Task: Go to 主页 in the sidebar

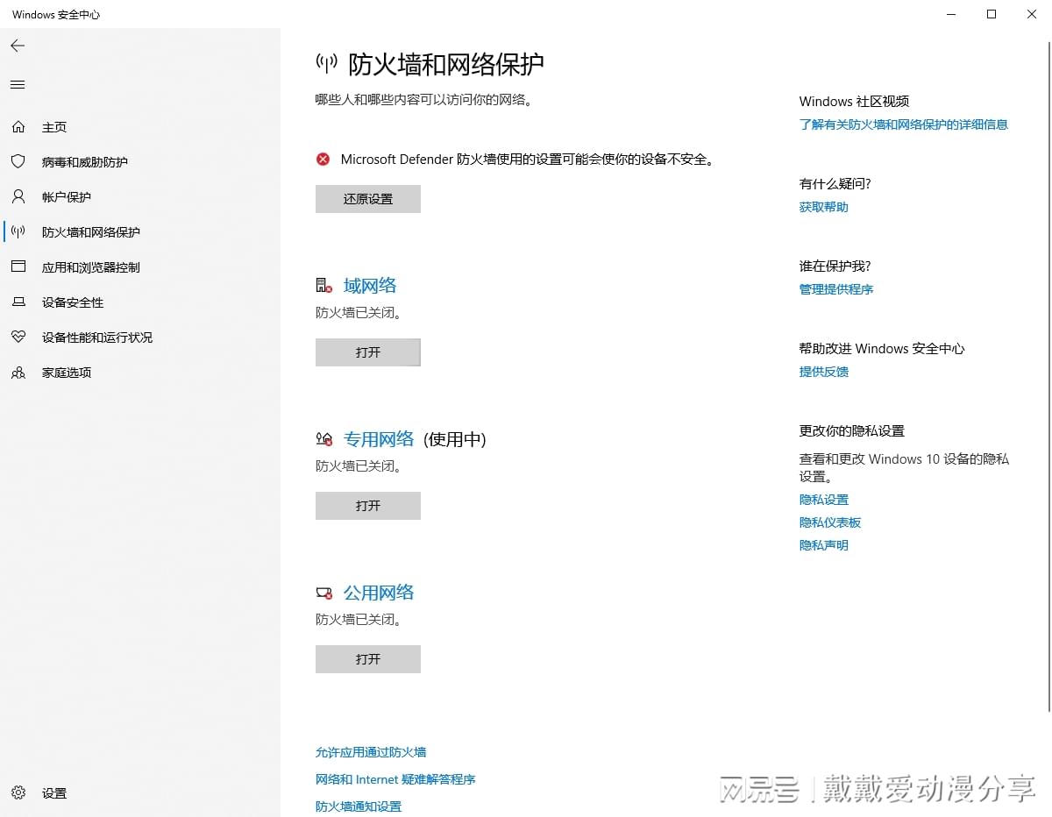Action: coord(54,127)
